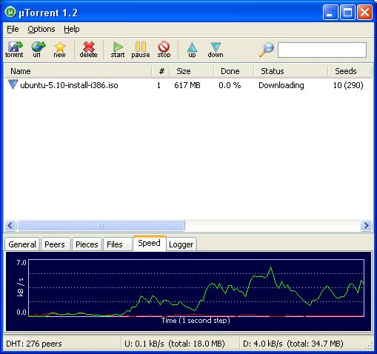Click the 0.0 % done value
Screen dimensions: 377x354
(x=230, y=85)
